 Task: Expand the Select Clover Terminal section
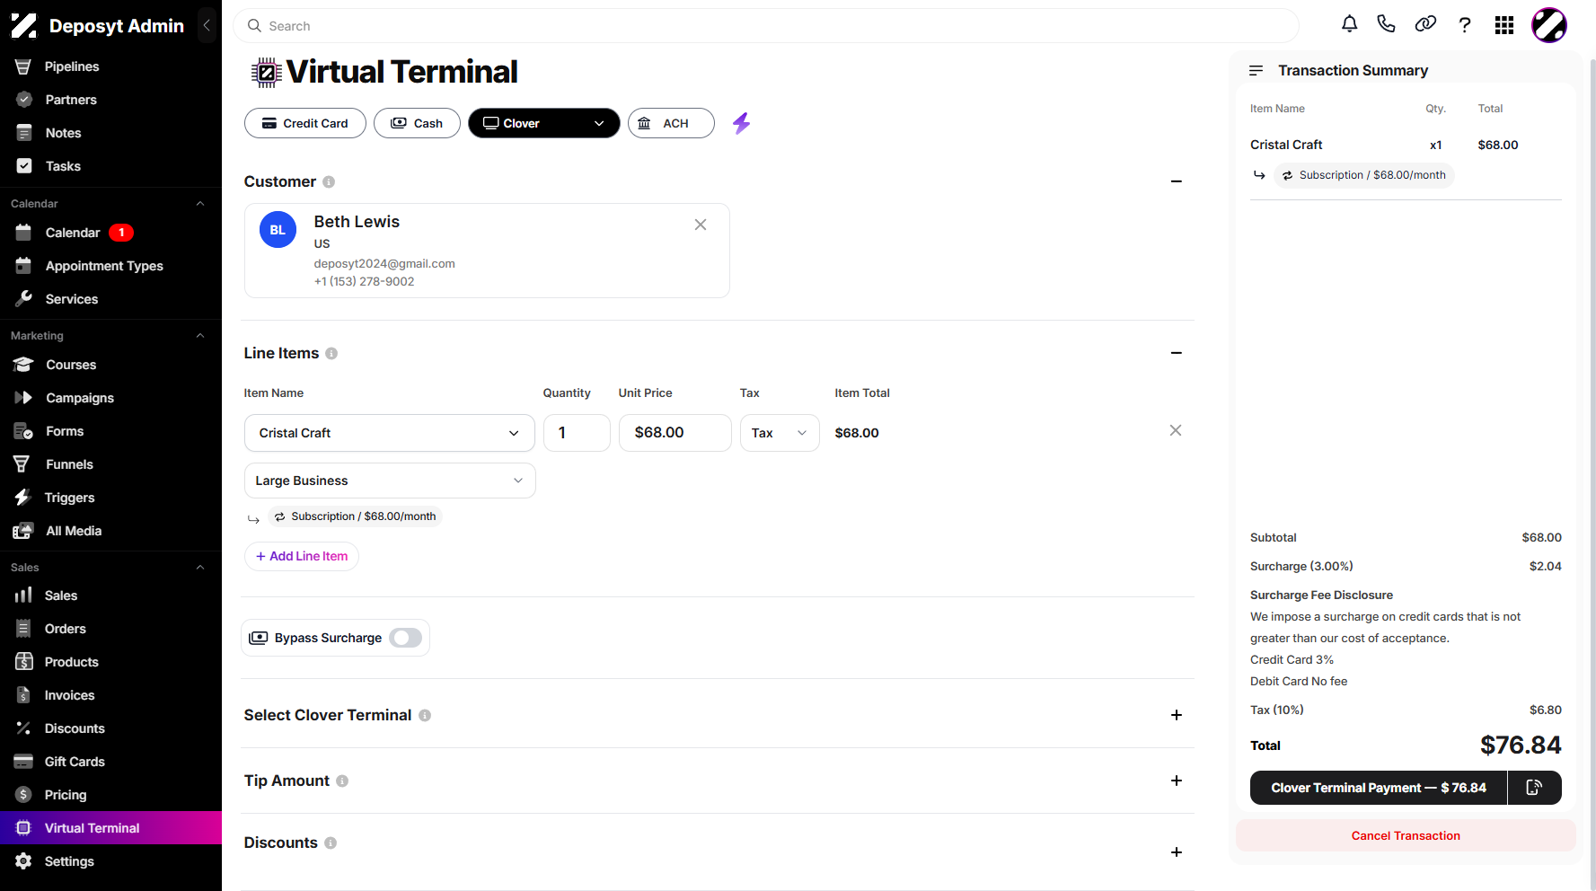point(1177,715)
